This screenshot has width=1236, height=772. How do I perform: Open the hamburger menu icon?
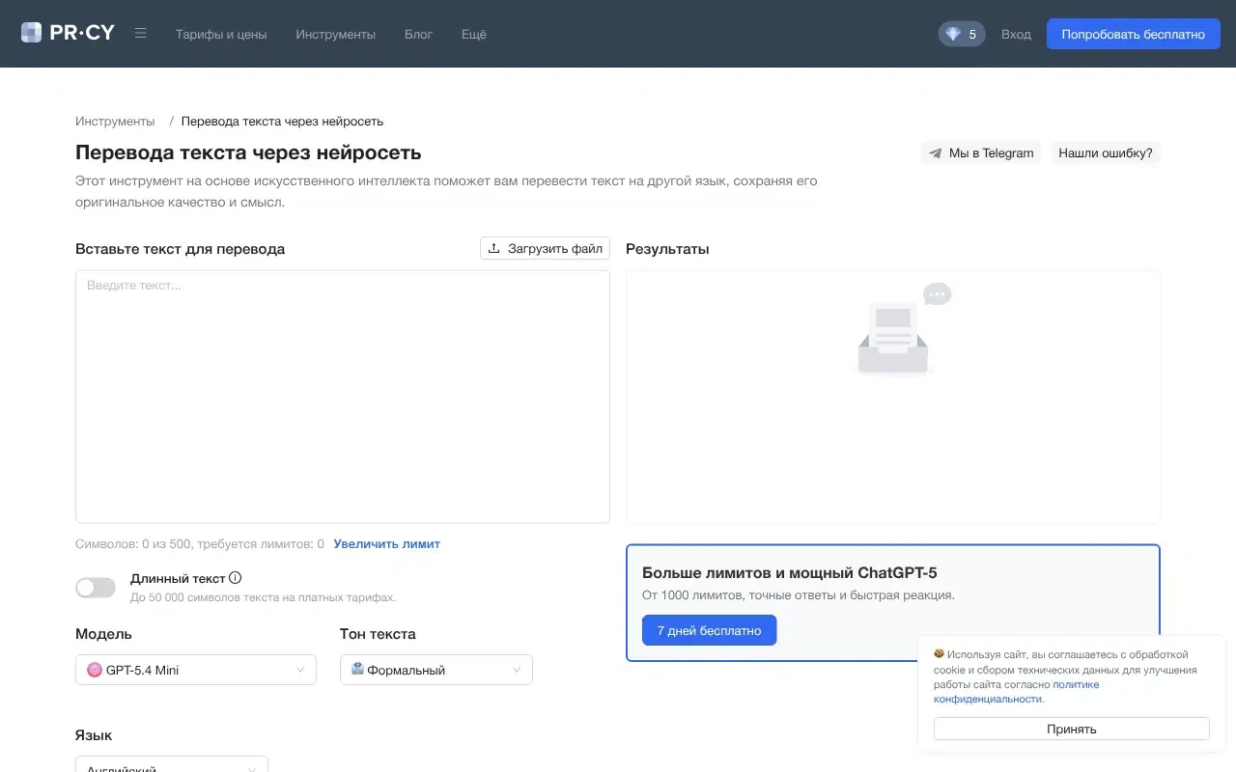(x=141, y=33)
